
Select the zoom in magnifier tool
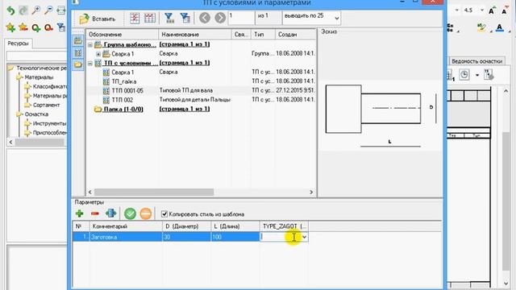pyautogui.click(x=35, y=10)
